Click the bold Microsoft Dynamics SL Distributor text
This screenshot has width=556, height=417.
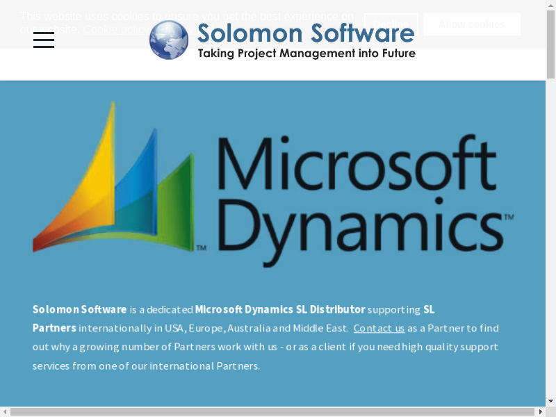coord(279,309)
